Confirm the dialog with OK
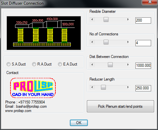 click(79, 123)
